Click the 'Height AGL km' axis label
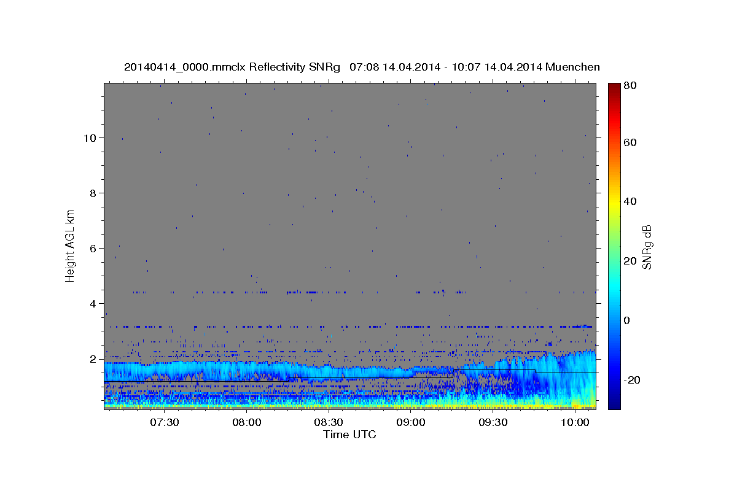This screenshot has height=491, width=737. [71, 245]
